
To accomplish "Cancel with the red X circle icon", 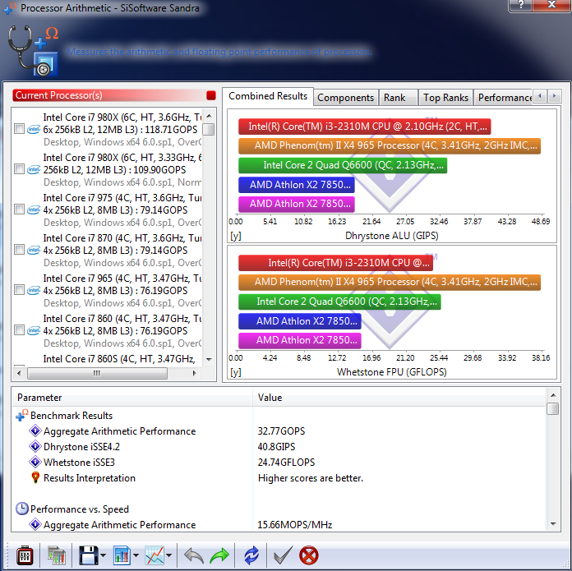I will pos(309,555).
